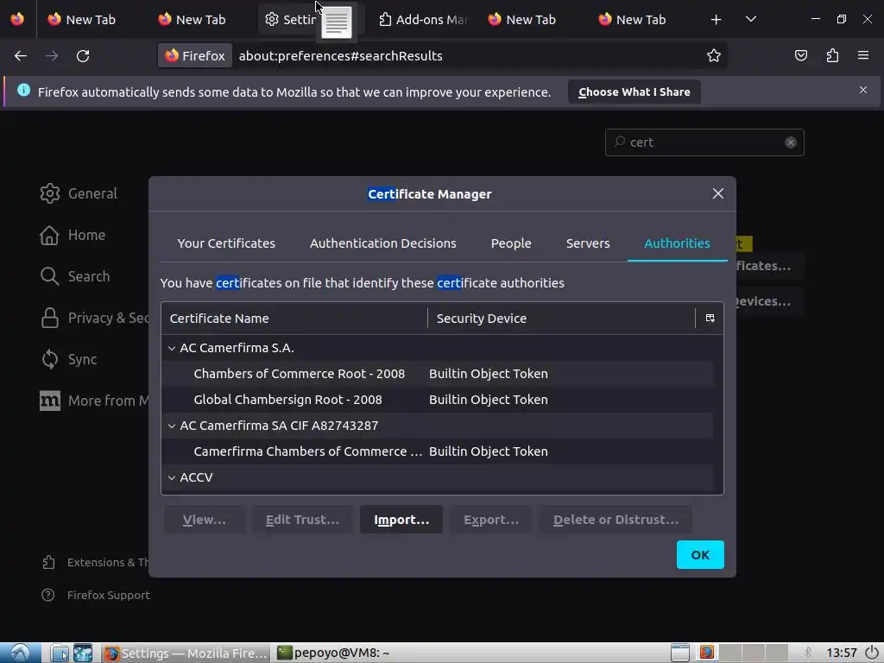Click the Delete or Distrust... button

click(x=616, y=520)
